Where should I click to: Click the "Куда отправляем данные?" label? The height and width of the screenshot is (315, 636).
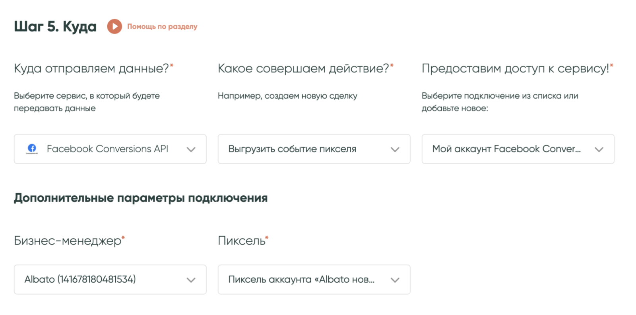coord(91,68)
